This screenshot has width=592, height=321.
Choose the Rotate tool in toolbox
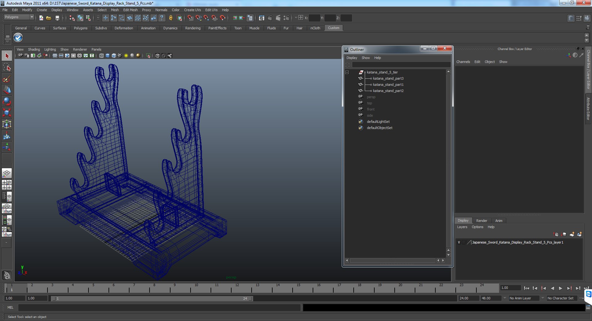pos(7,101)
